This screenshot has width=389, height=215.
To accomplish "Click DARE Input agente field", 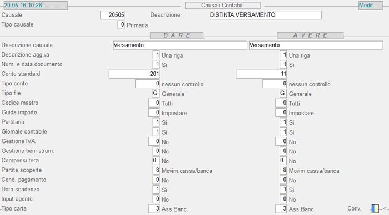I will click(156, 199).
